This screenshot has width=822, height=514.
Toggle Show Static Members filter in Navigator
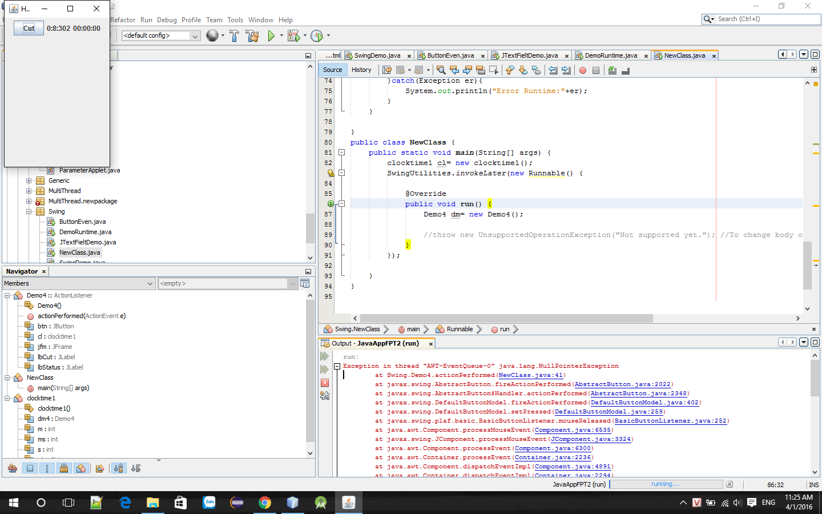pyautogui.click(x=47, y=468)
